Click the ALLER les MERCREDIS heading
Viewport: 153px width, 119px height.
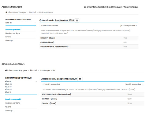(x=12, y=7)
